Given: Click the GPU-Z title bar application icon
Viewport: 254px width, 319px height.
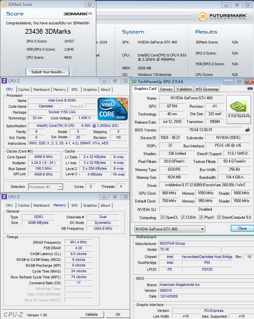Looking at the screenshot, I should coord(134,82).
